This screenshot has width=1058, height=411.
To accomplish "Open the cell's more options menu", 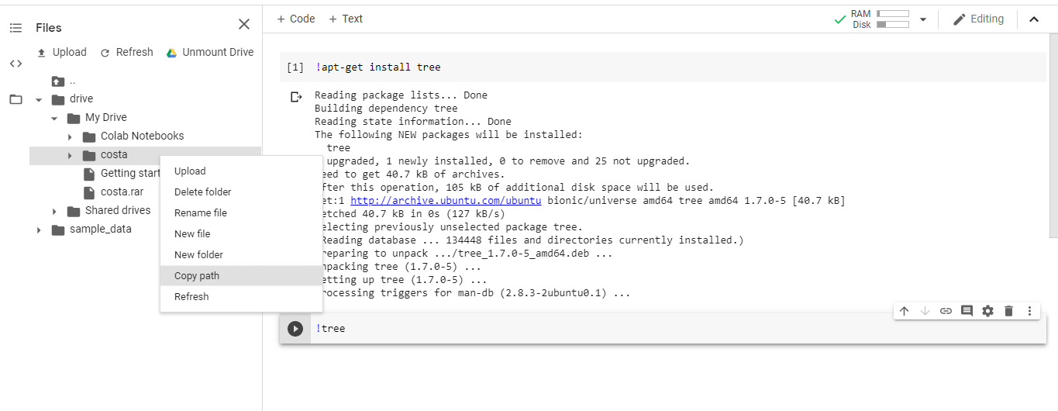I will [1029, 311].
